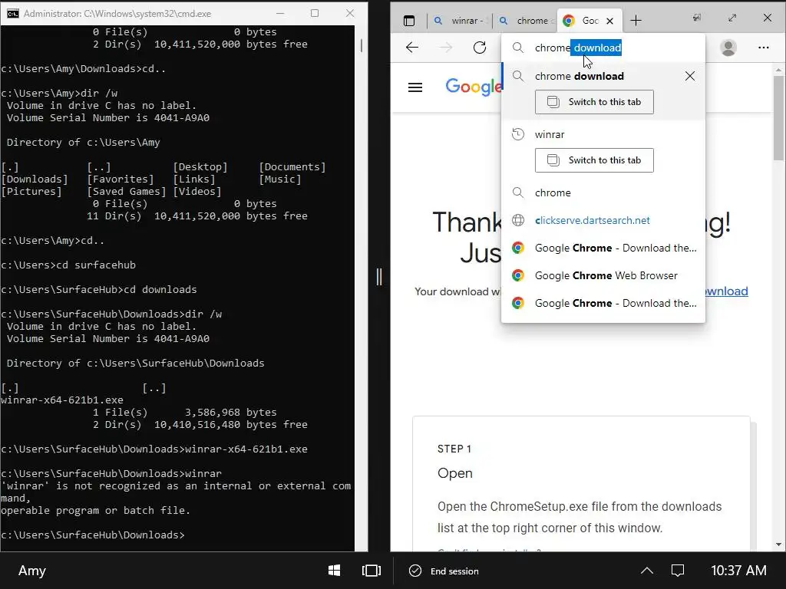The image size is (786, 589).
Task: Open Task View from the taskbar
Action: pyautogui.click(x=372, y=571)
